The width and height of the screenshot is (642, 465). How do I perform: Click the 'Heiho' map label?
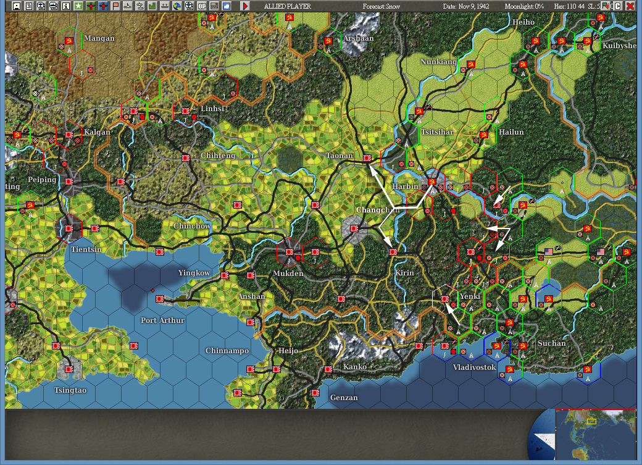(x=523, y=22)
